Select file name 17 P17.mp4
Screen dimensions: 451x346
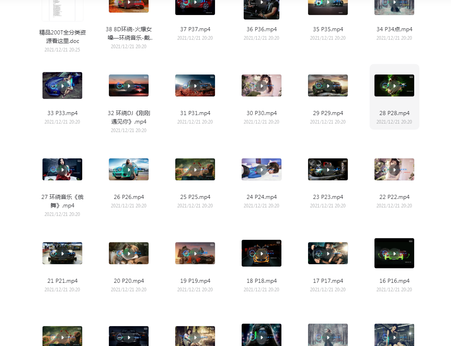coord(328,281)
